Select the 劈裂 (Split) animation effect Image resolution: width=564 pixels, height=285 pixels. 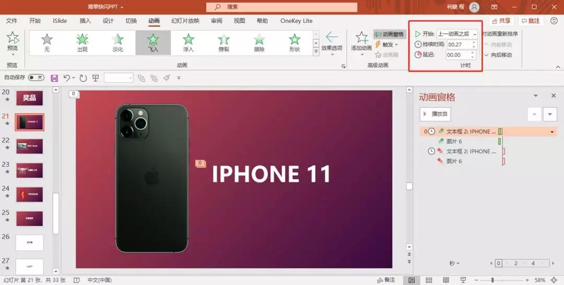coord(224,43)
